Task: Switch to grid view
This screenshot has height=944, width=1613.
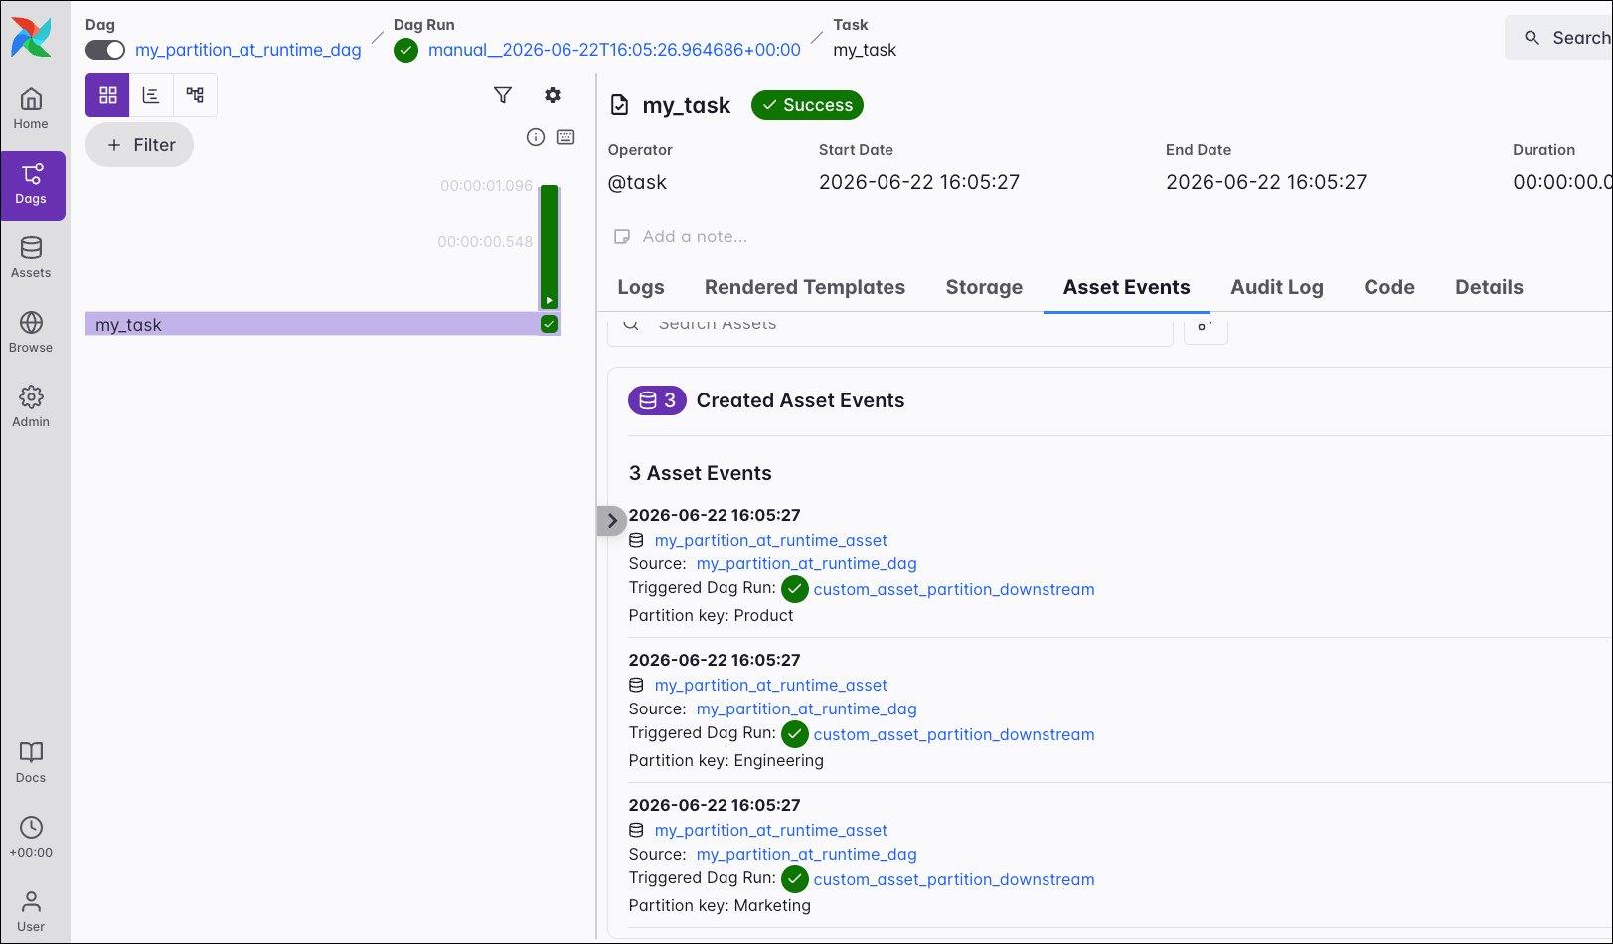Action: click(x=107, y=95)
